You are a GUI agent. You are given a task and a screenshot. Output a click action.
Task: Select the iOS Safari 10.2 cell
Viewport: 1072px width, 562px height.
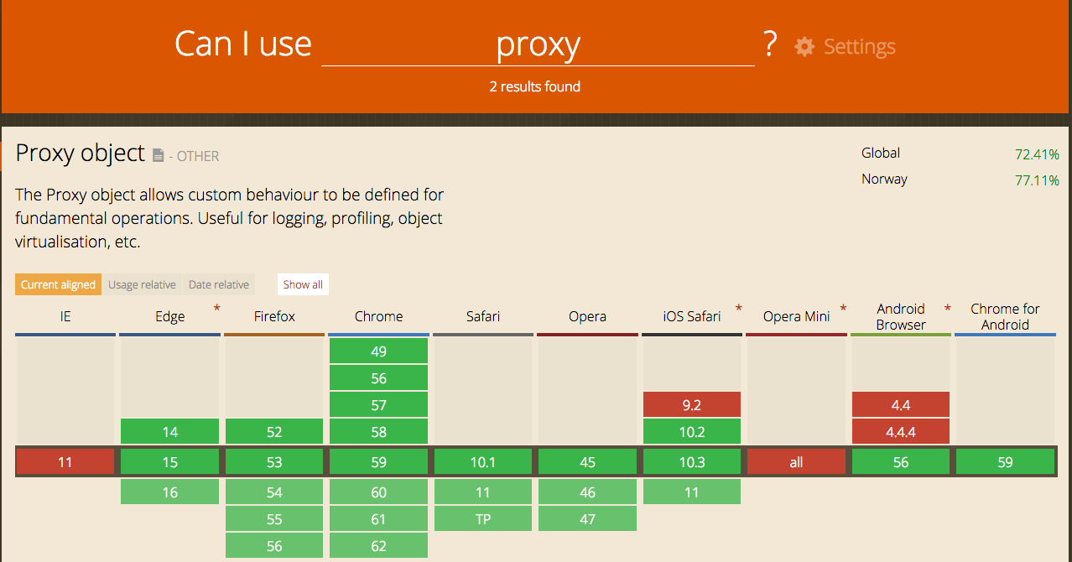click(x=692, y=432)
